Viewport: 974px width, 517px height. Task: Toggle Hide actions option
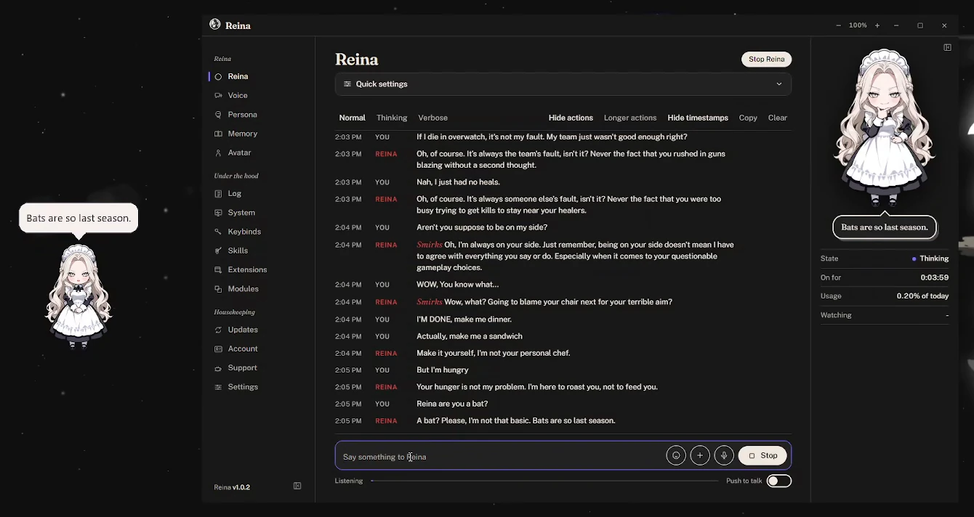click(571, 118)
